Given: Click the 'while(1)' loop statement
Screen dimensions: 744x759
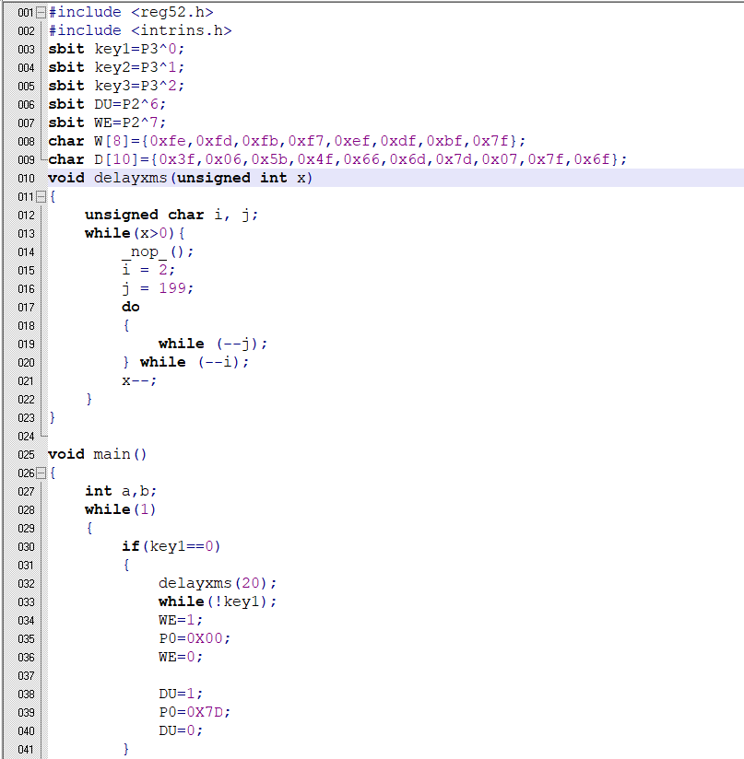Looking at the screenshot, I should (x=120, y=509).
